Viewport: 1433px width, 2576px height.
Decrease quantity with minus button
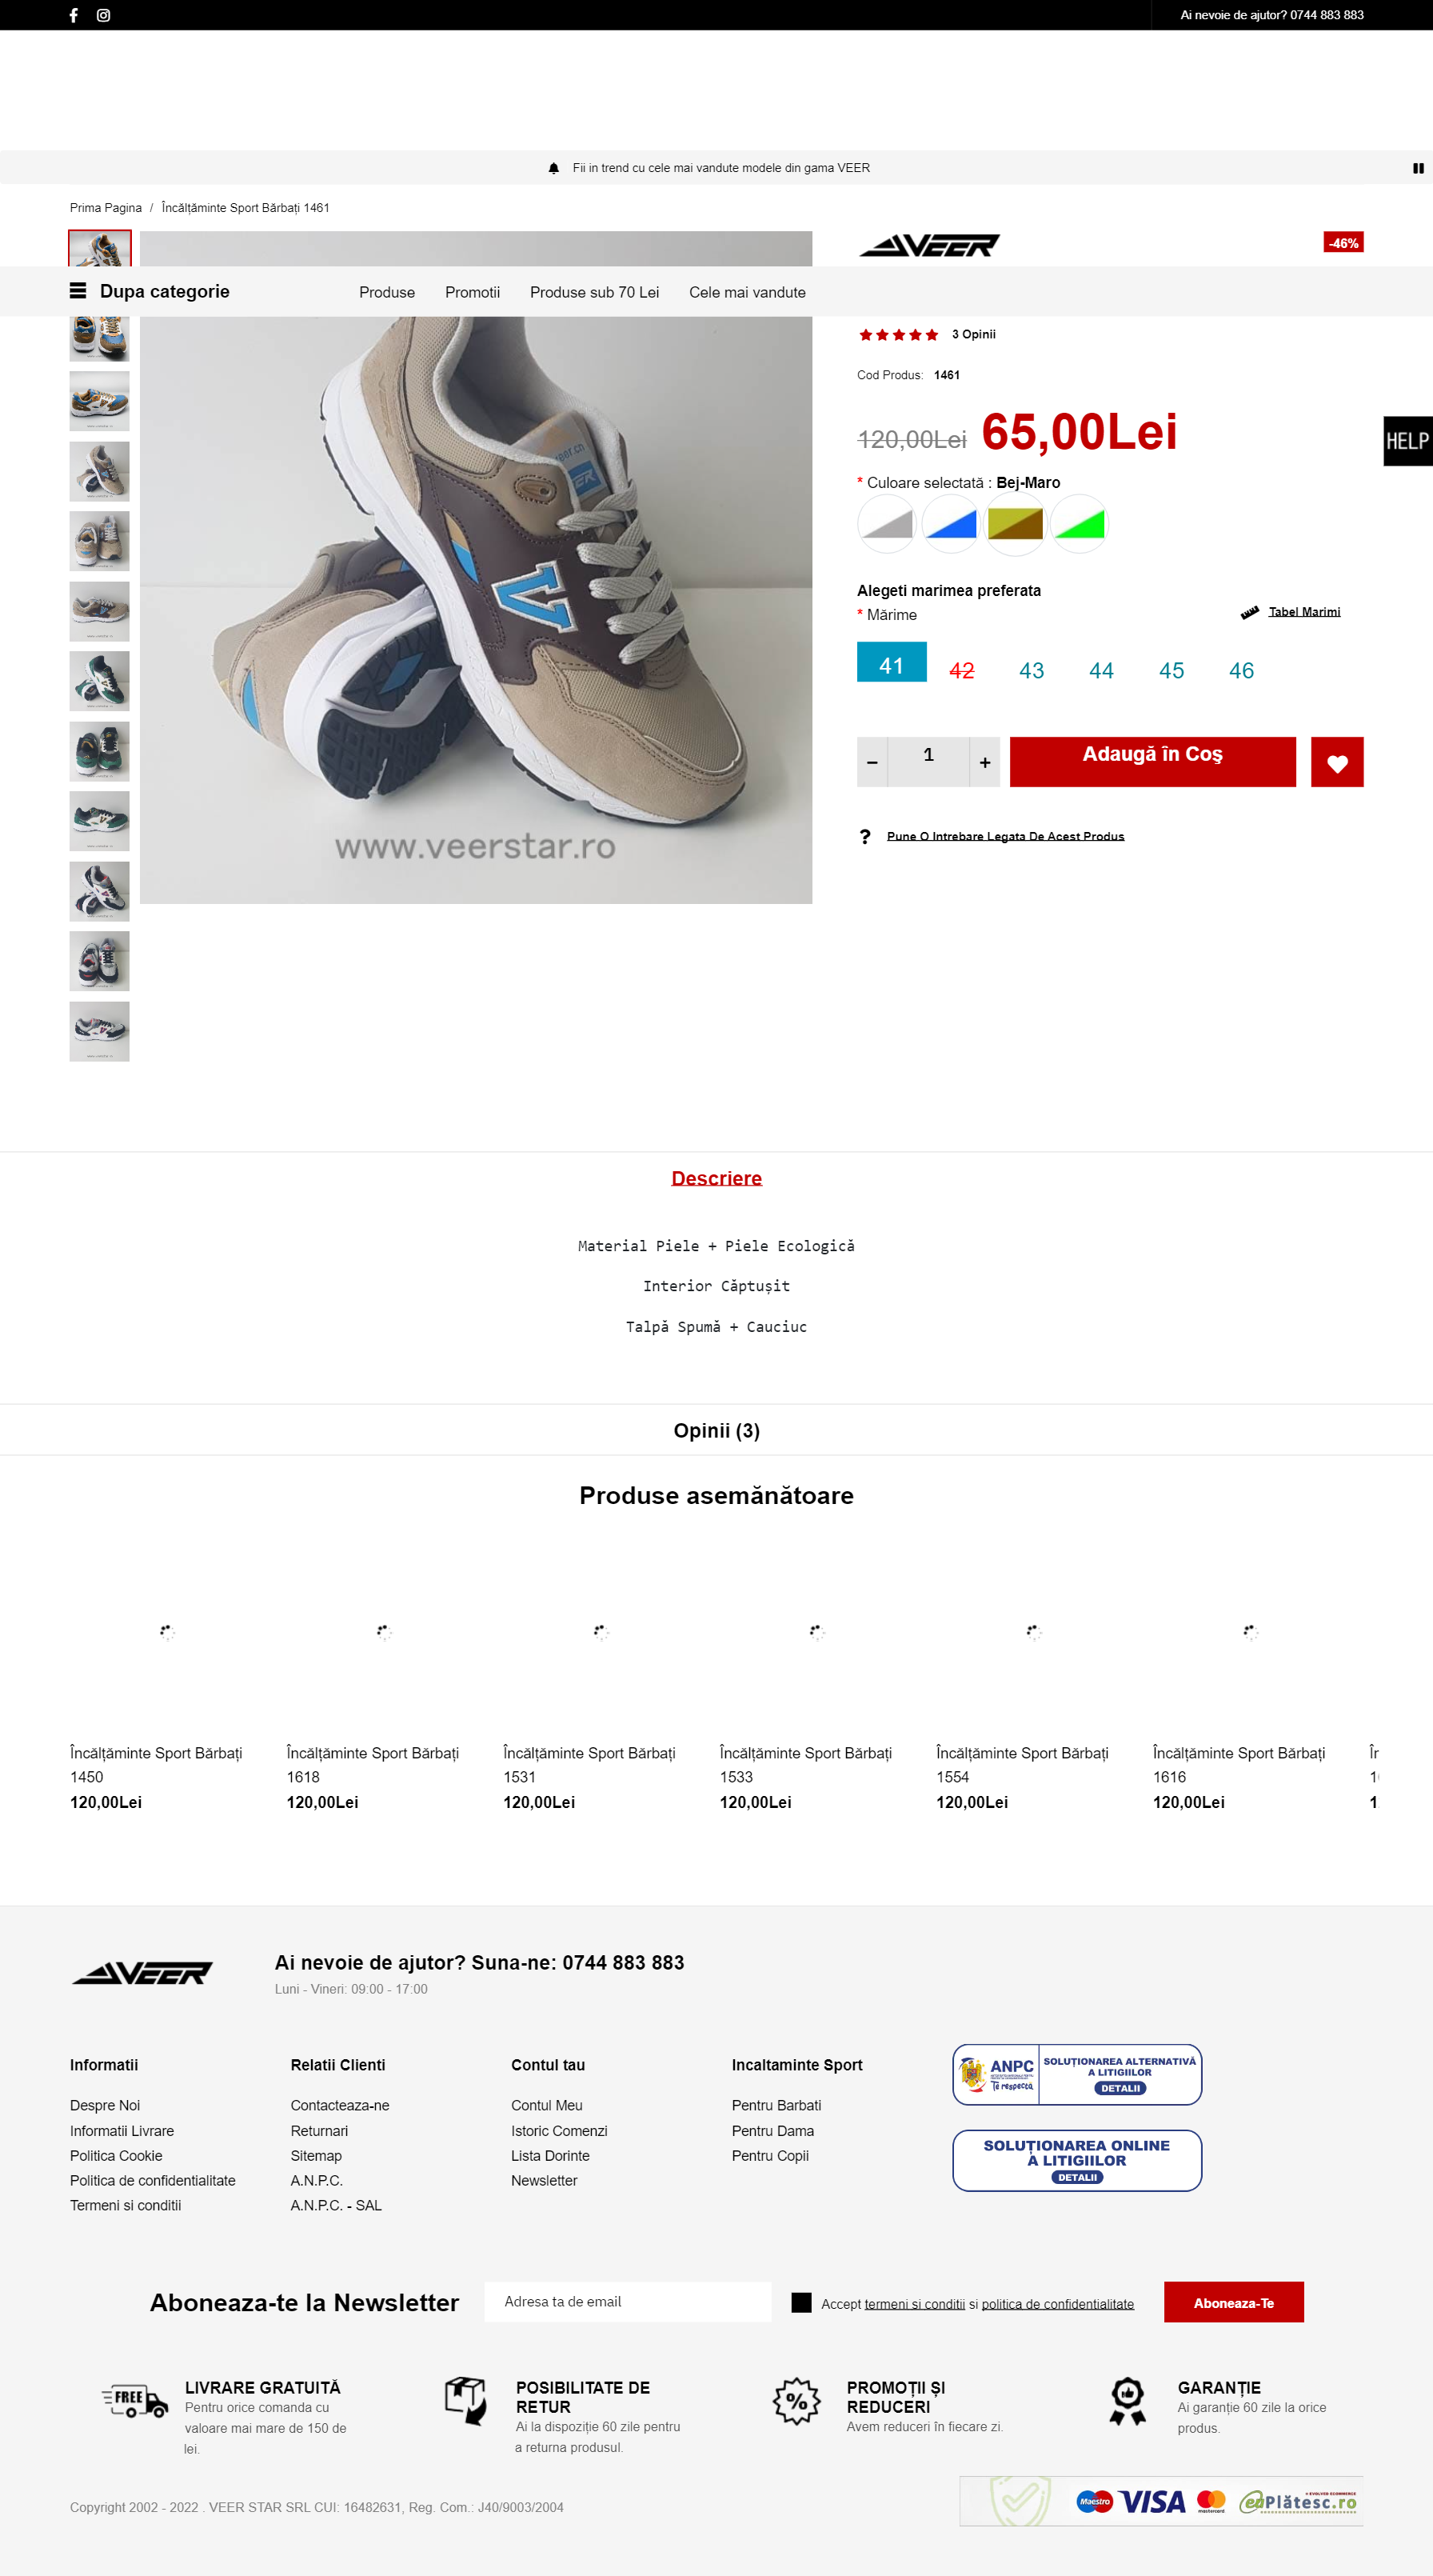click(x=872, y=763)
